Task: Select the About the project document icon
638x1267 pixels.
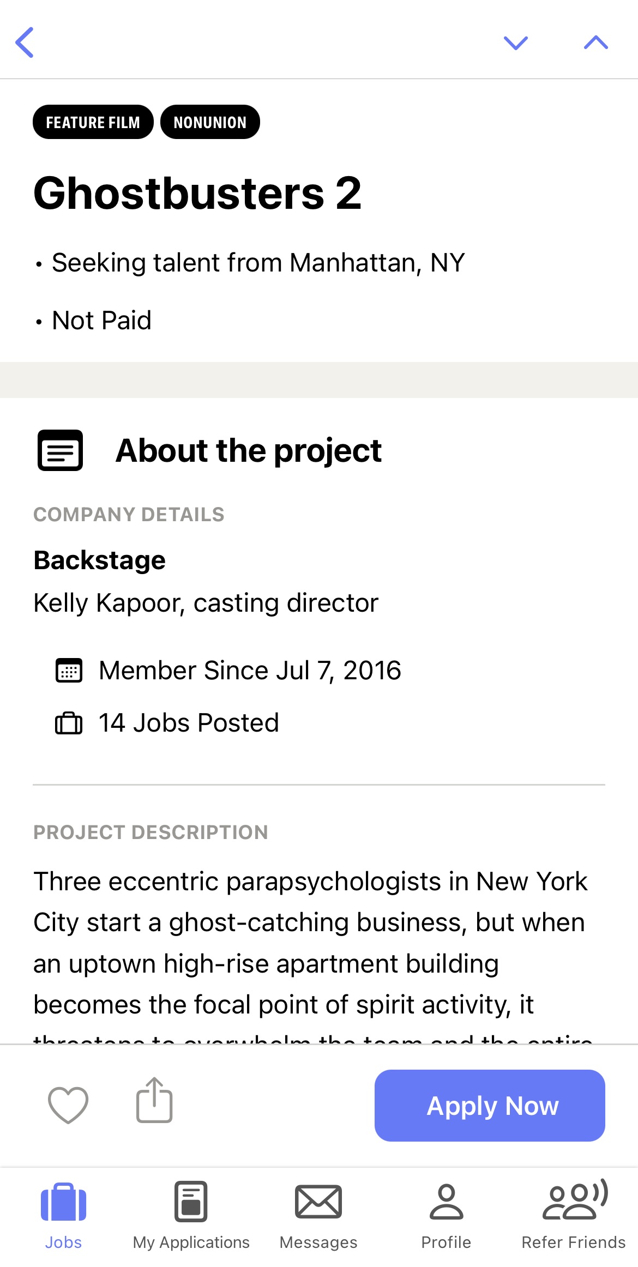Action: pyautogui.click(x=60, y=450)
